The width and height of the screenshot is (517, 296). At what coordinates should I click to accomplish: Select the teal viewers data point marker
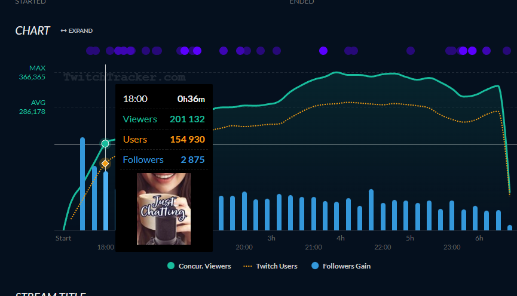pos(105,144)
